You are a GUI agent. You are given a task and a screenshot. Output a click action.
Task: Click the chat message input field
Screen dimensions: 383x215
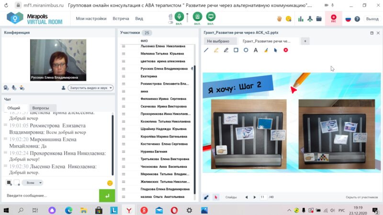tap(51, 195)
